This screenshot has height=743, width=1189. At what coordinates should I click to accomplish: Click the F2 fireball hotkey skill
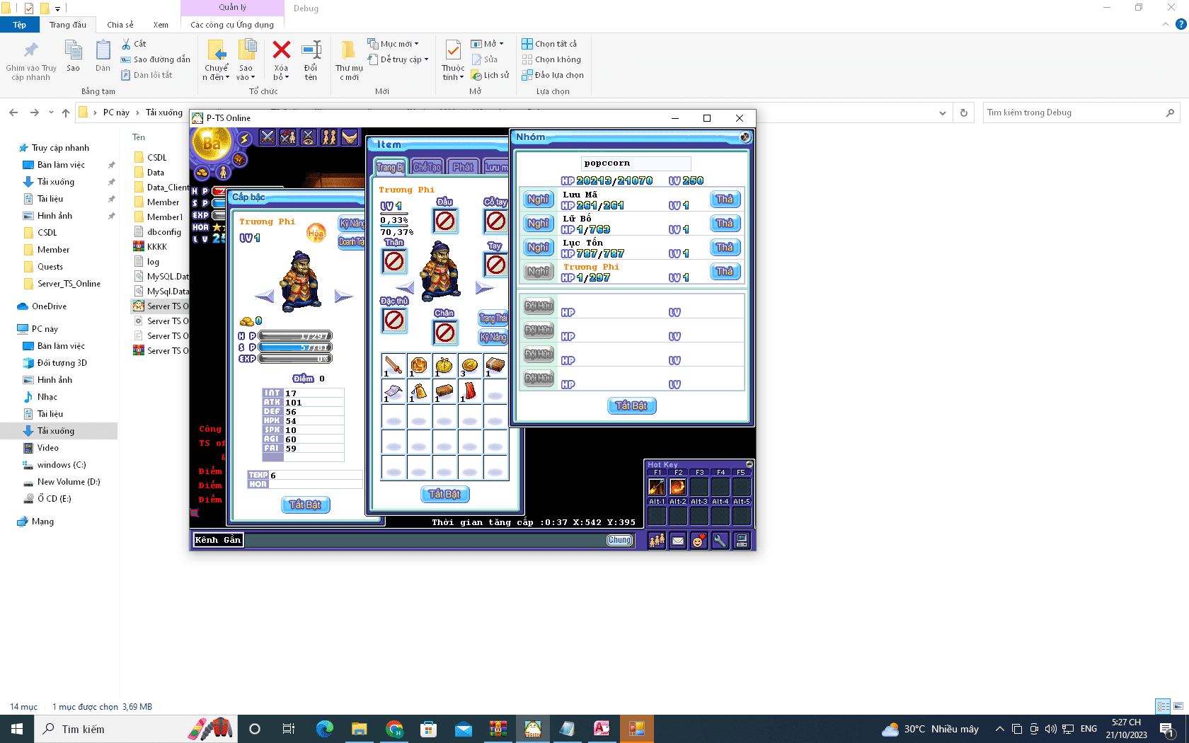click(678, 487)
